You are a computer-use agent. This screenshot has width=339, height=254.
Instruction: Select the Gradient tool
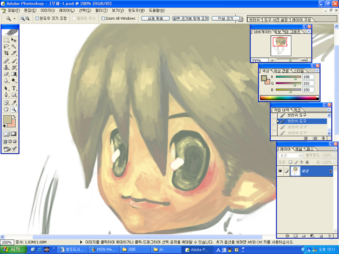tap(14, 74)
